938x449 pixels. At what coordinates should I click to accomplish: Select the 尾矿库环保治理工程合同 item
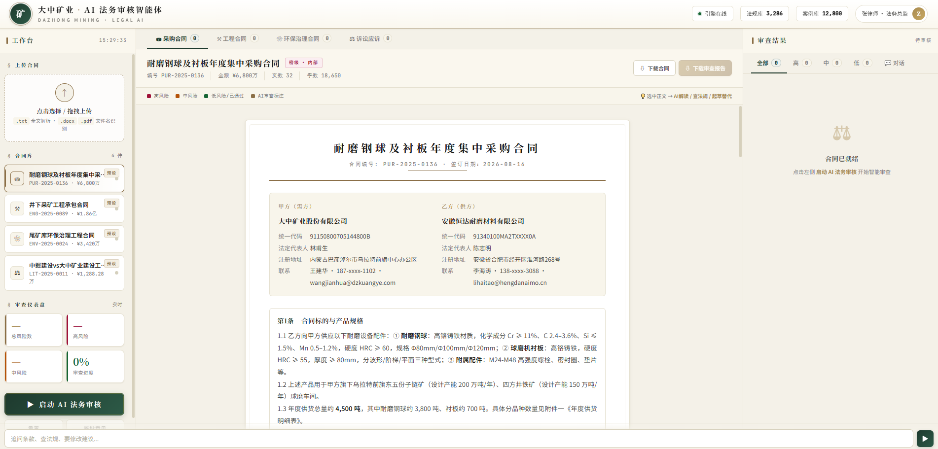[x=65, y=239]
